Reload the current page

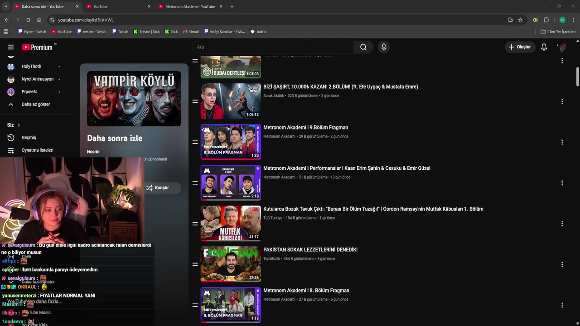[x=28, y=20]
